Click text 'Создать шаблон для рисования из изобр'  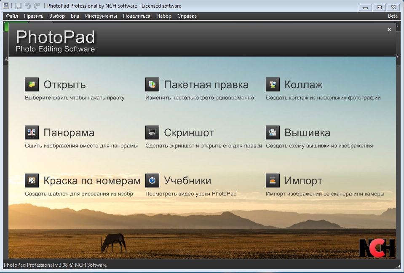(79, 194)
